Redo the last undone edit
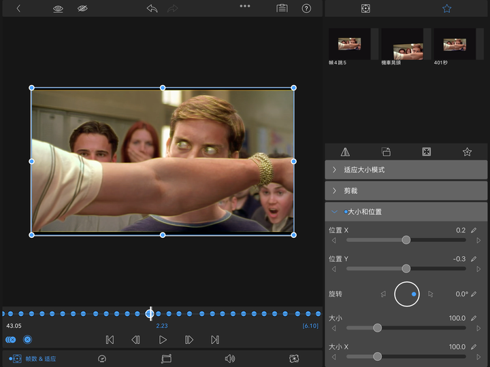490x367 pixels. [x=172, y=8]
